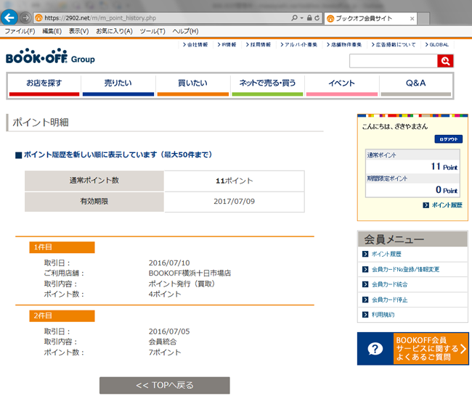Open ポイント履歴 link in greeting box
The height and width of the screenshot is (396, 472).
pyautogui.click(x=447, y=205)
